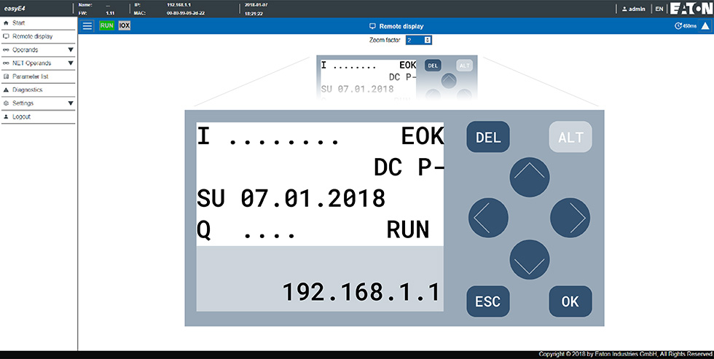
Task: Click the gear icon beside Settings
Action: click(x=6, y=103)
